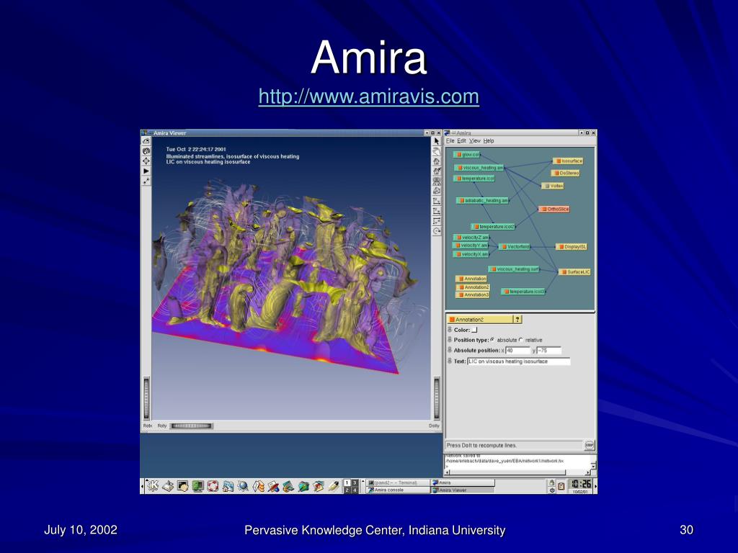Click the Rotx vertical thumbwheel on viewer's left

coord(146,397)
